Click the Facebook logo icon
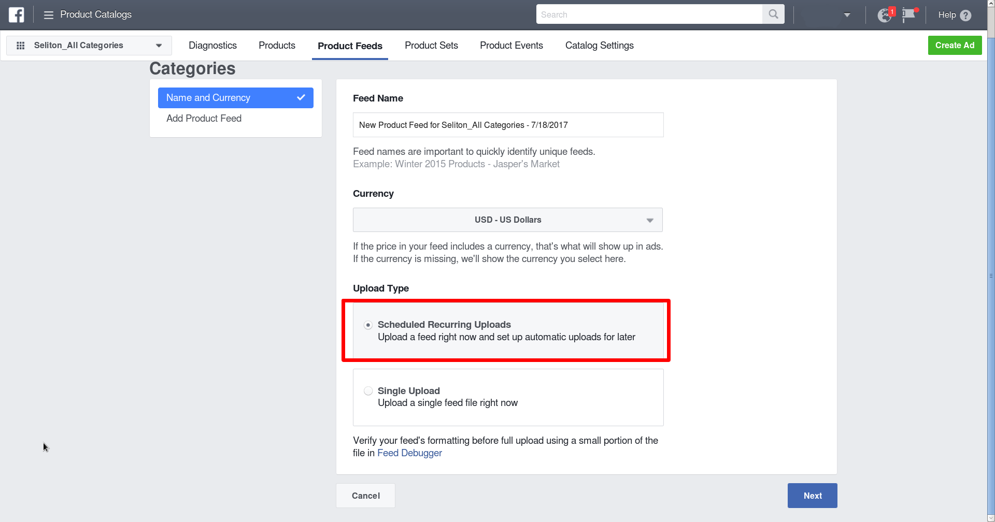Image resolution: width=995 pixels, height=522 pixels. click(16, 15)
